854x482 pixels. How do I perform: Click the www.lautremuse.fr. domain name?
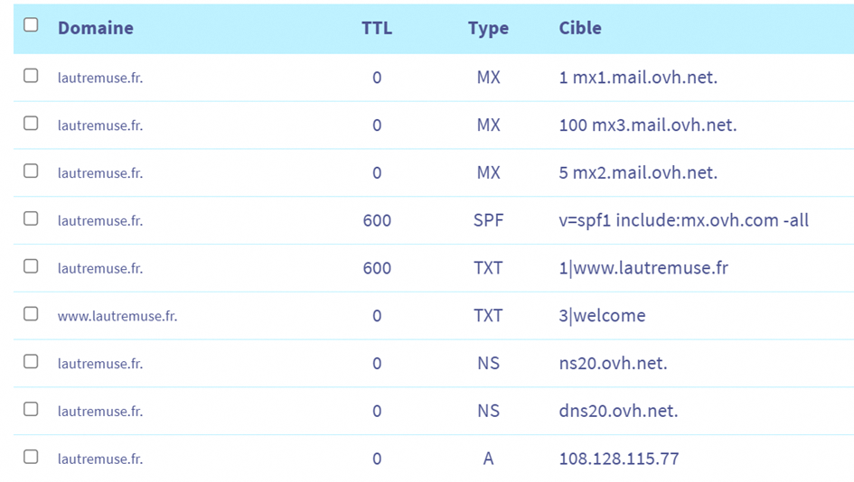click(x=117, y=316)
